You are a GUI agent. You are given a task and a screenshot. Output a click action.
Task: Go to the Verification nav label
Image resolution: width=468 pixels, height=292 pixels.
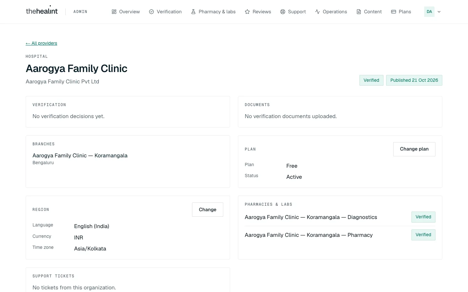[169, 12]
